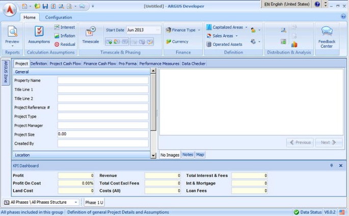Open the Feedback Center

point(327,35)
